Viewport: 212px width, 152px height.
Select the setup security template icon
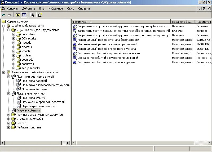tap(19, 68)
